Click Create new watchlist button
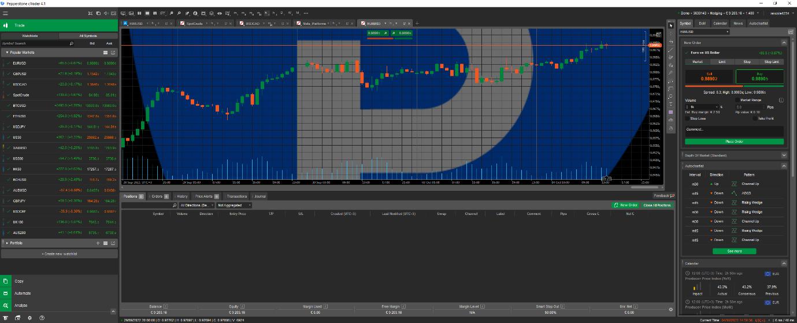The image size is (797, 323). click(60, 254)
